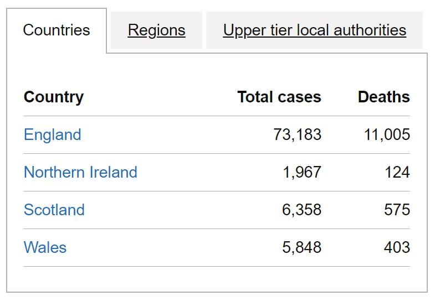The width and height of the screenshot is (435, 301).
Task: Select the Countries tab
Action: click(x=57, y=30)
